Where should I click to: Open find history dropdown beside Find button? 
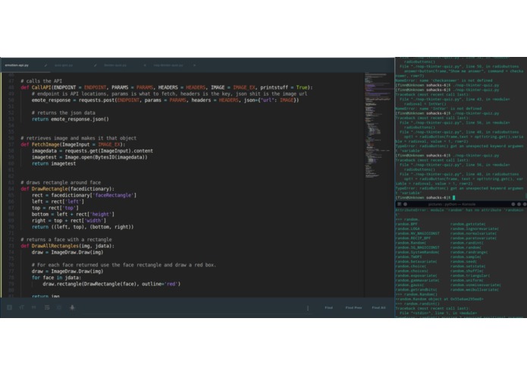tap(308, 307)
